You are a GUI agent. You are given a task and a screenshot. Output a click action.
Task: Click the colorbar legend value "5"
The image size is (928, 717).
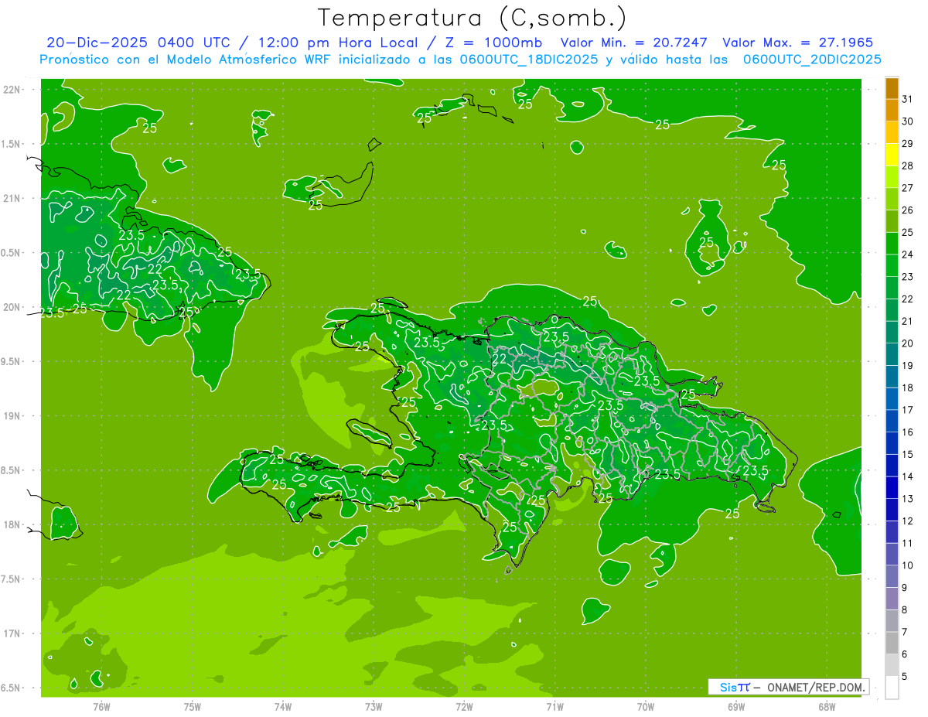[x=905, y=677]
